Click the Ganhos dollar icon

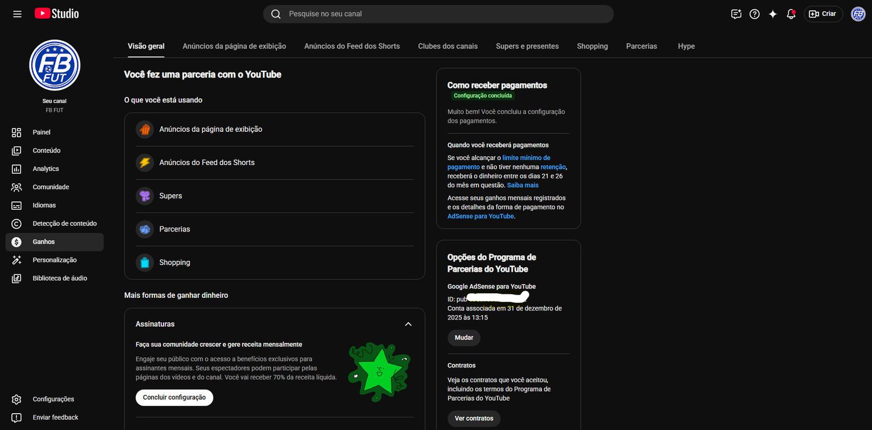[x=16, y=242]
